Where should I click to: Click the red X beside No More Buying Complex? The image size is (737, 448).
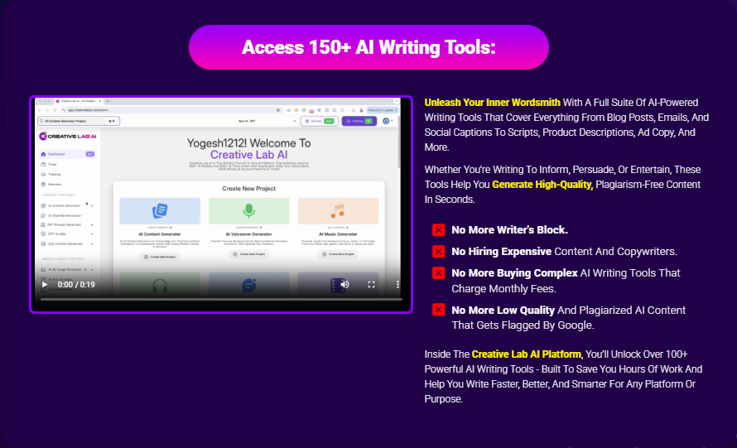439,273
